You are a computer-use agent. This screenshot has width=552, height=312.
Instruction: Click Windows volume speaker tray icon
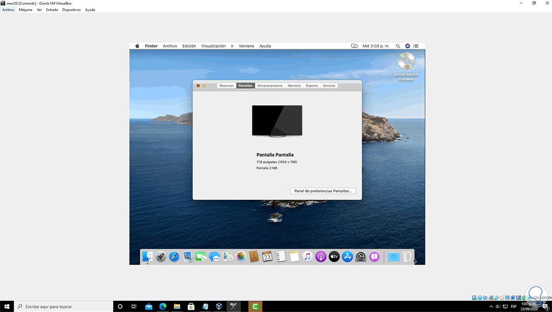[498, 306]
